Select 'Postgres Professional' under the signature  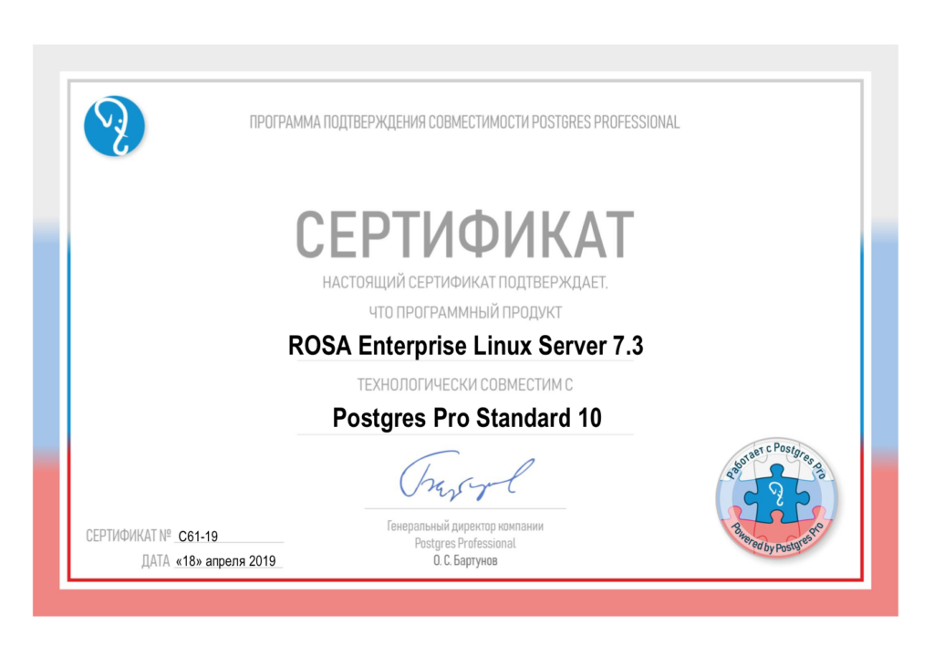tap(465, 544)
